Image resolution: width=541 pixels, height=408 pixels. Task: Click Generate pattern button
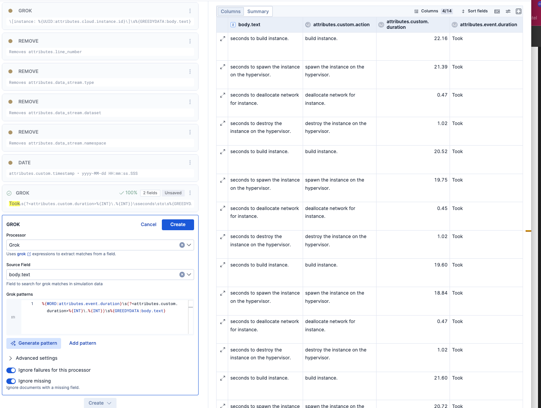click(34, 343)
